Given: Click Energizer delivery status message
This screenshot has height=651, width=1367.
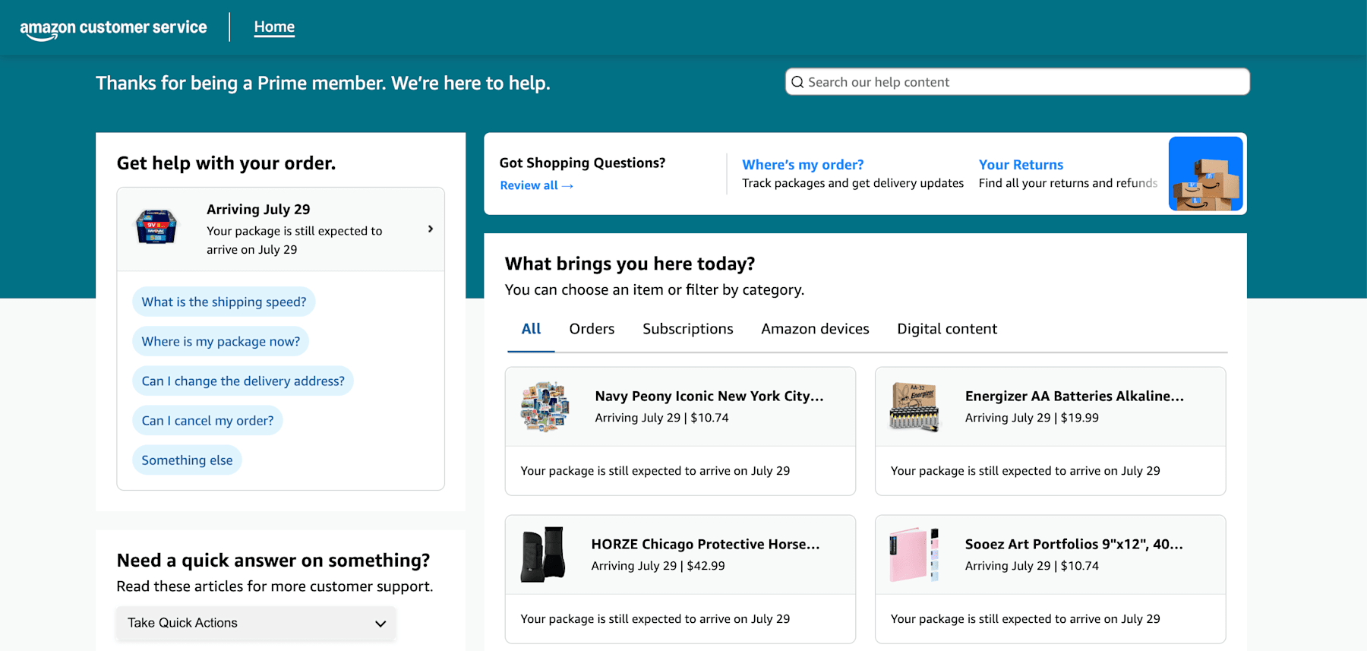Looking at the screenshot, I should coord(1025,471).
